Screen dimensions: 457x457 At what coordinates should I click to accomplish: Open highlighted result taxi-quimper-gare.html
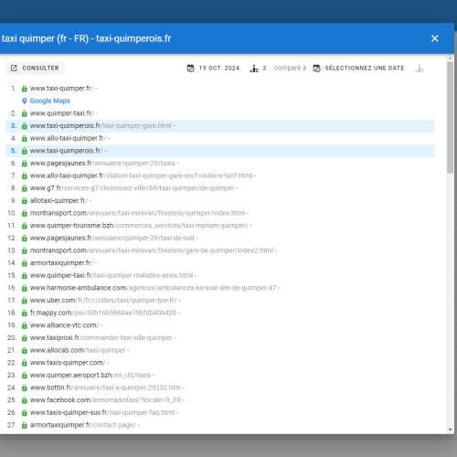(x=101, y=126)
